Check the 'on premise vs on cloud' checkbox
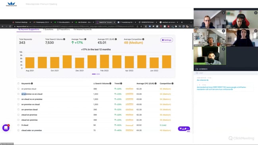This screenshot has height=145, width=258. coord(18,94)
